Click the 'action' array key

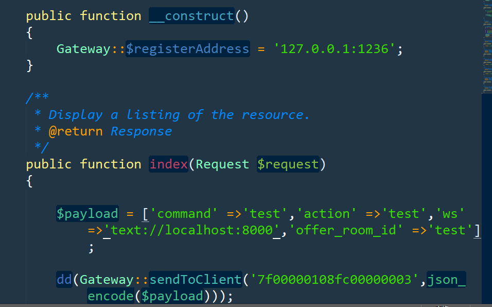(x=326, y=213)
